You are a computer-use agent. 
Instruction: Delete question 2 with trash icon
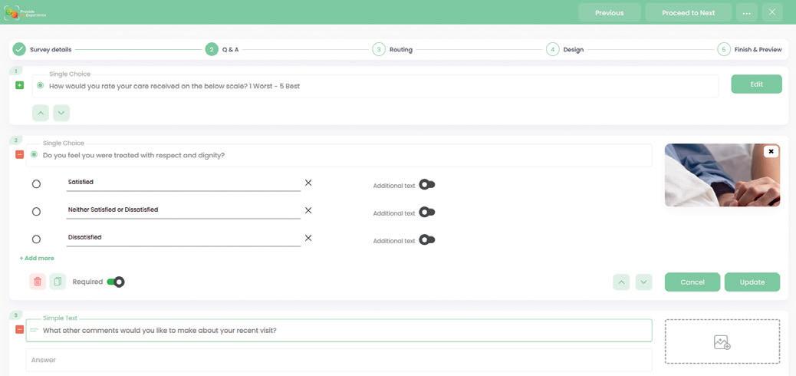[x=38, y=282]
